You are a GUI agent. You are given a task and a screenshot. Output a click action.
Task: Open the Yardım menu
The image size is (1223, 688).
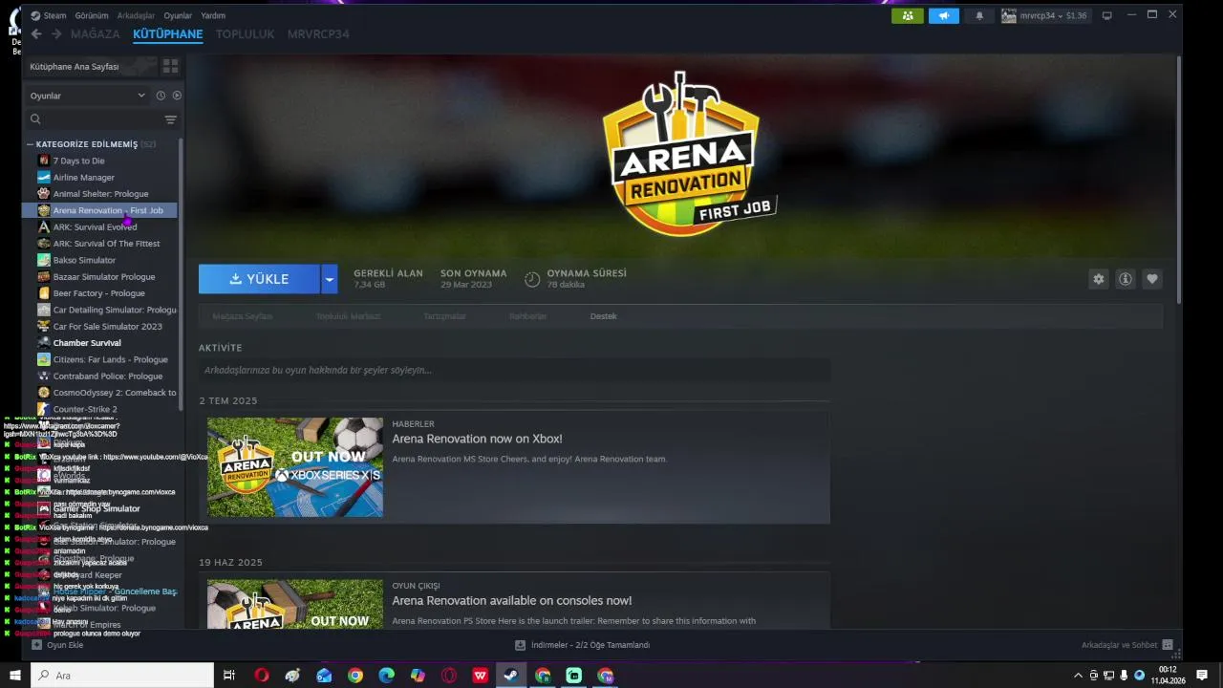click(213, 15)
